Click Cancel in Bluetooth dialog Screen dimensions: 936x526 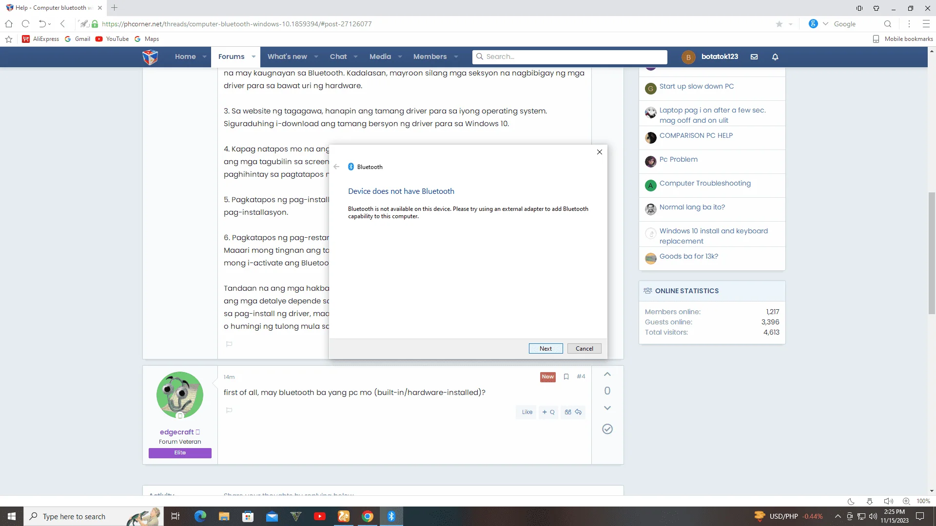(x=584, y=349)
